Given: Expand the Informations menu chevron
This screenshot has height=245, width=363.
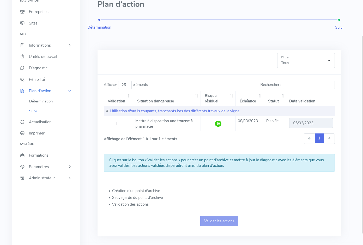Looking at the screenshot, I should (x=70, y=45).
